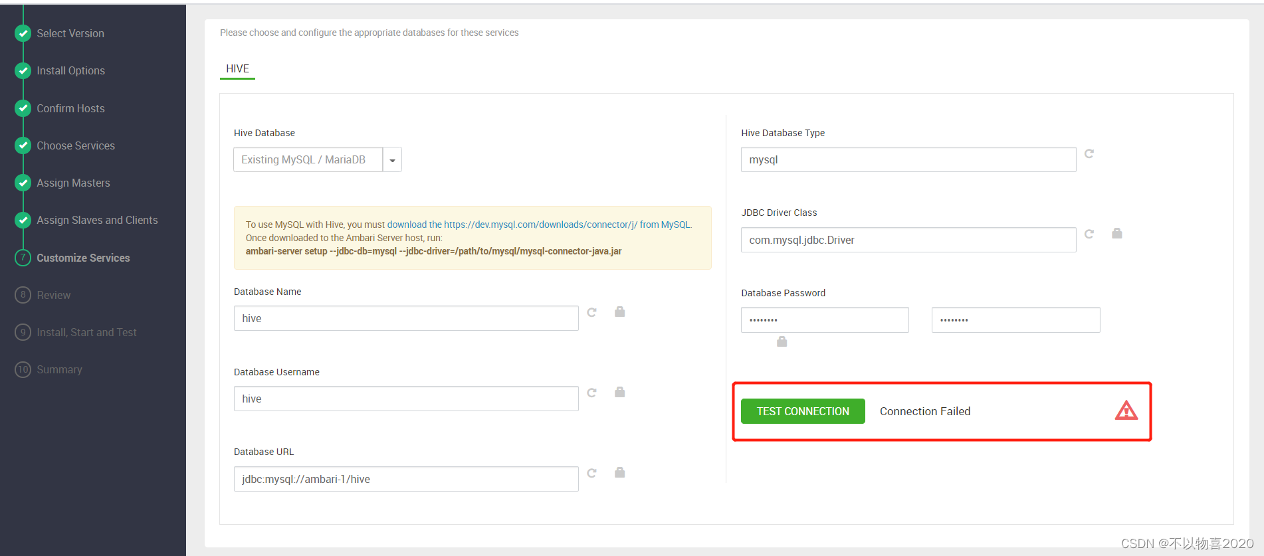
Task: Reset JDBC Driver Class with undo icon
Action: click(x=1089, y=234)
